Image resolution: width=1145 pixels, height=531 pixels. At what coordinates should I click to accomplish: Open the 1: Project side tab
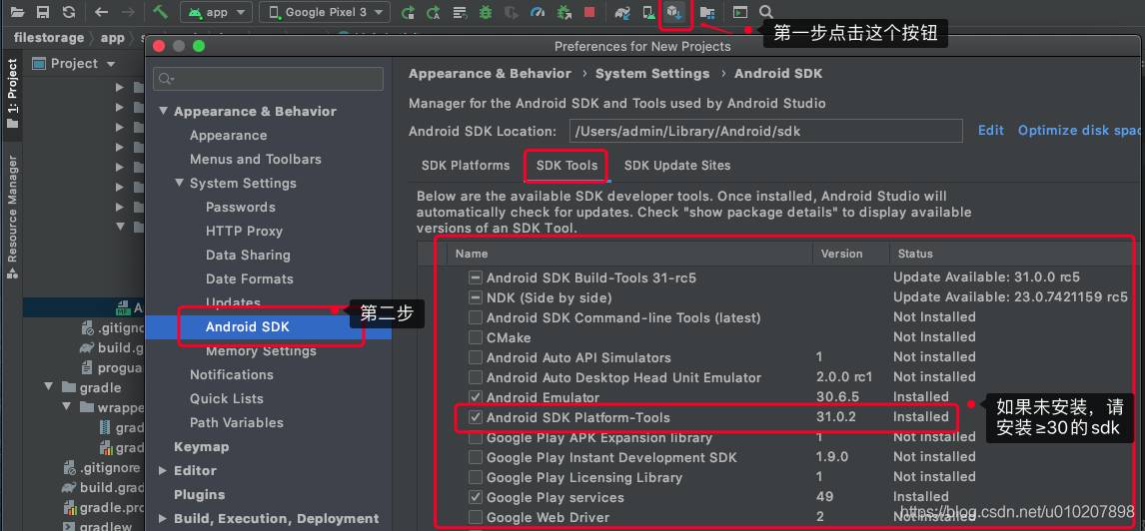coord(12,94)
